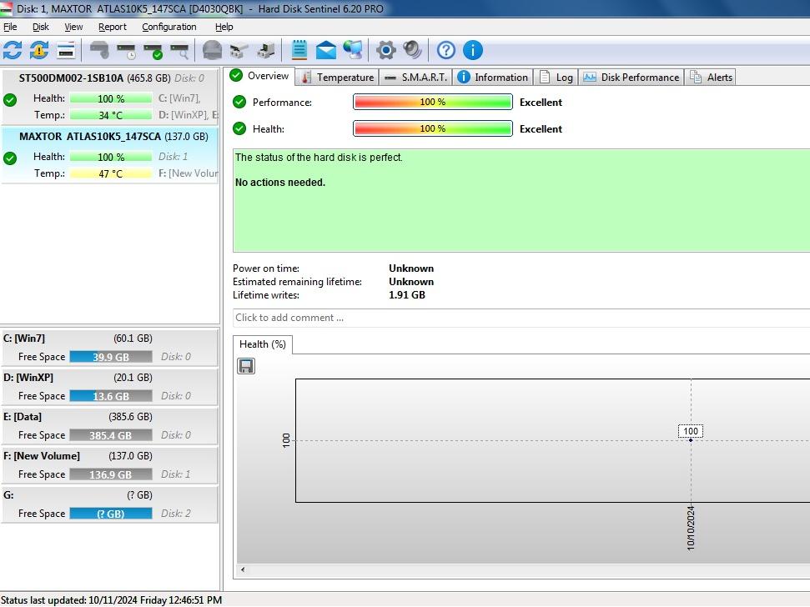Click the refresh icon with warning badge
Screen dimensions: 810x607
[x=39, y=50]
